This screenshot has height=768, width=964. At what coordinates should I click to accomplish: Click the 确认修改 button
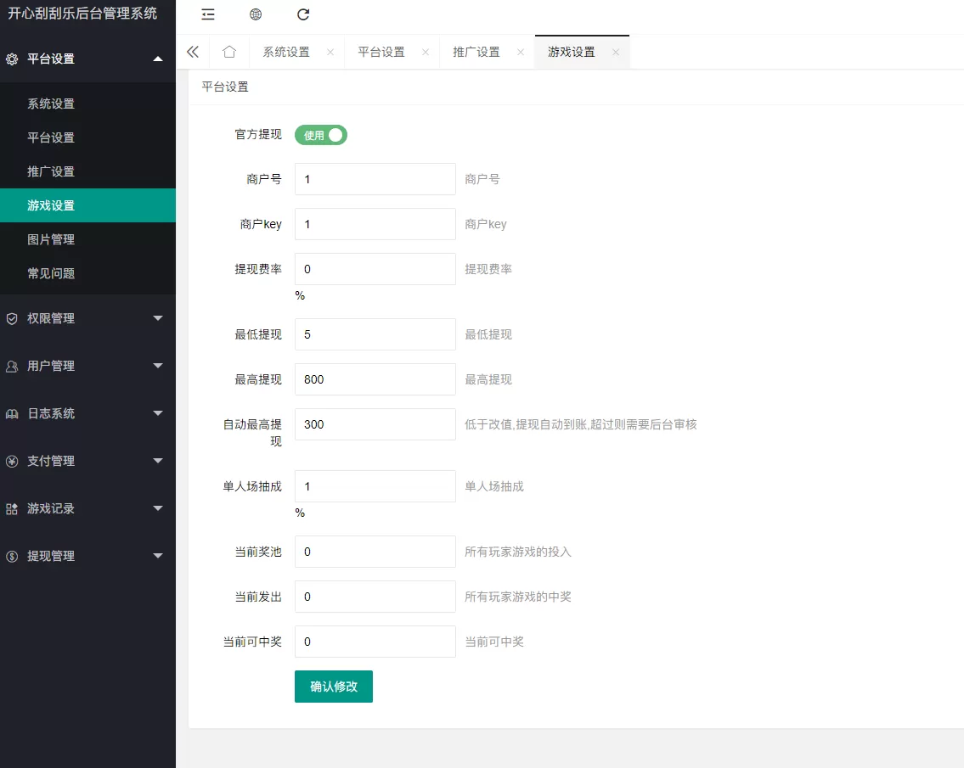[x=333, y=687]
